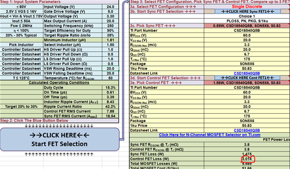Image resolution: width=290 pixels, height=169 pixels.
Task: Click the 3a. Select FET Configuration label
Action: (x=163, y=7)
